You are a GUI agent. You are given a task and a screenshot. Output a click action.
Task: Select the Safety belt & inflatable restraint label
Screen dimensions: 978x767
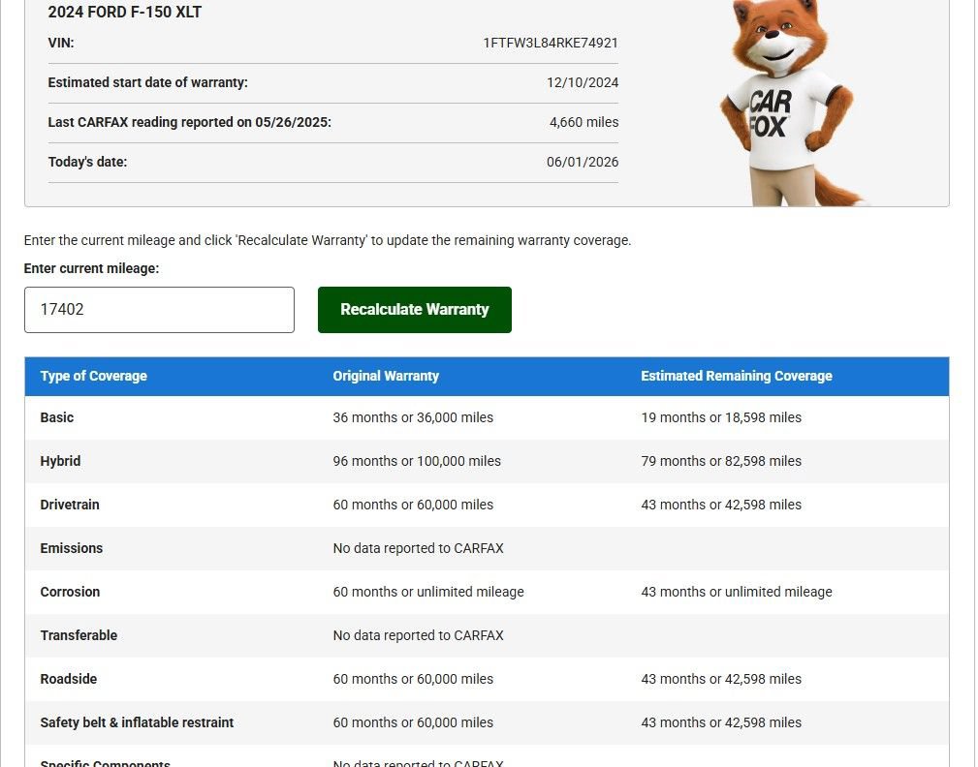[x=137, y=722]
